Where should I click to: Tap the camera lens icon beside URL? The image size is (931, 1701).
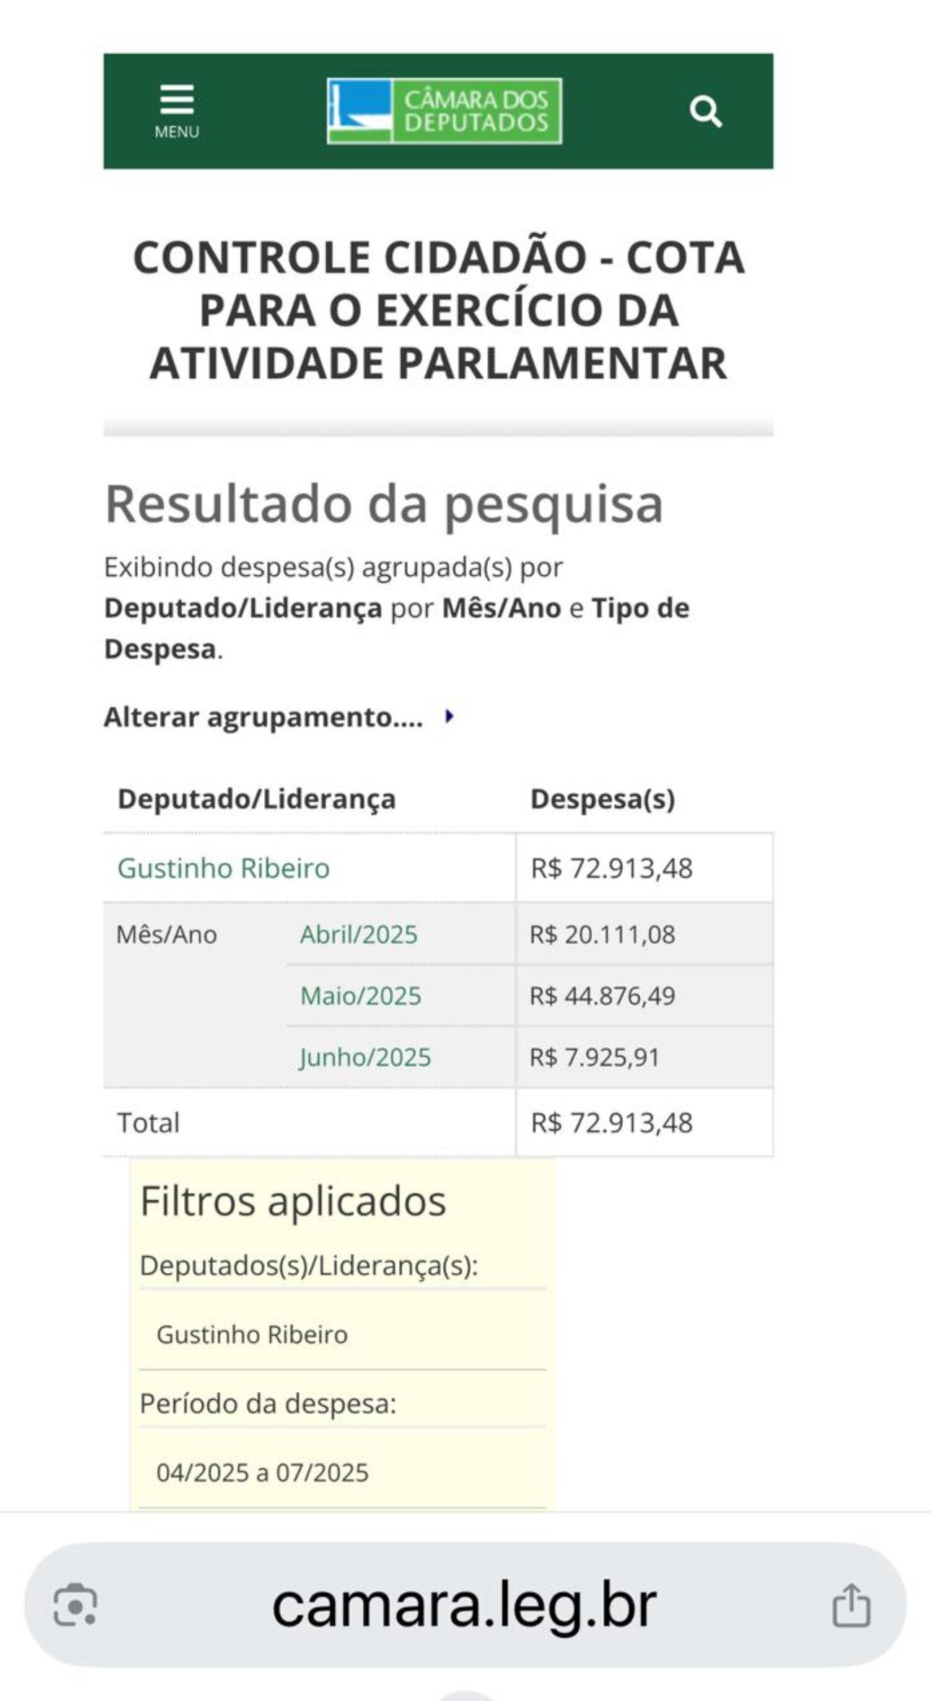point(76,1604)
